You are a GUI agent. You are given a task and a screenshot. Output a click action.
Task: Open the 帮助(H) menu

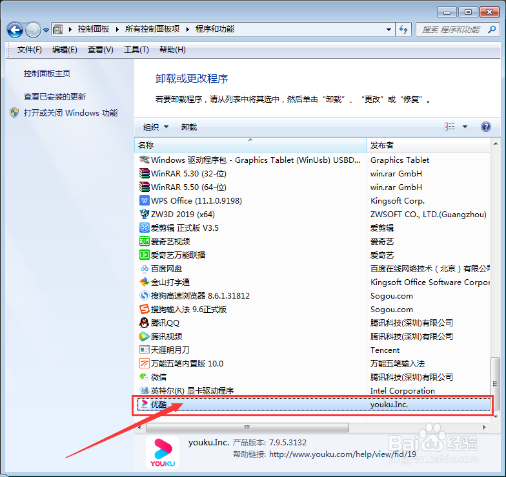(172, 50)
